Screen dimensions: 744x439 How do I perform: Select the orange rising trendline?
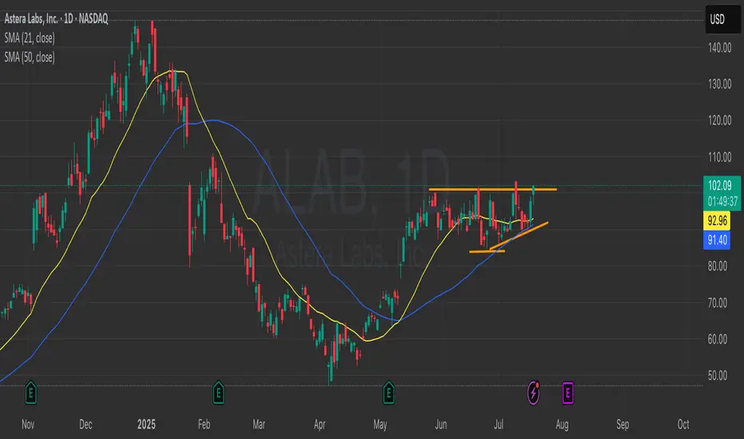[x=519, y=235]
